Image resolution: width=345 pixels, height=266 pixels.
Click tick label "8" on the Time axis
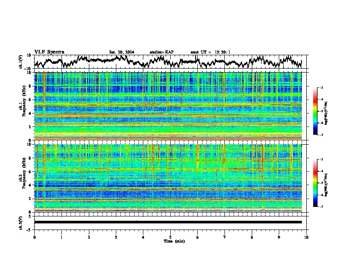pos(252,237)
